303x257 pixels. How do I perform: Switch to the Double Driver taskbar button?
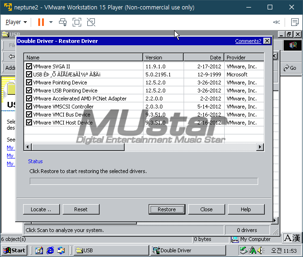[x=188, y=250]
